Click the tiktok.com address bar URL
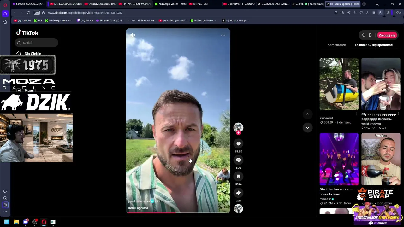This screenshot has height=227, width=404. coord(85,13)
